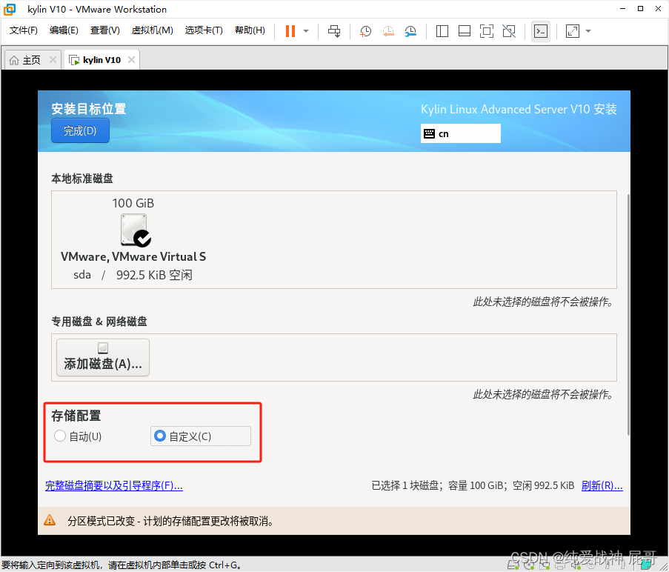Screen dimensions: 669x572
Task: Open the stretch display dropdown arrow
Action: tap(588, 30)
